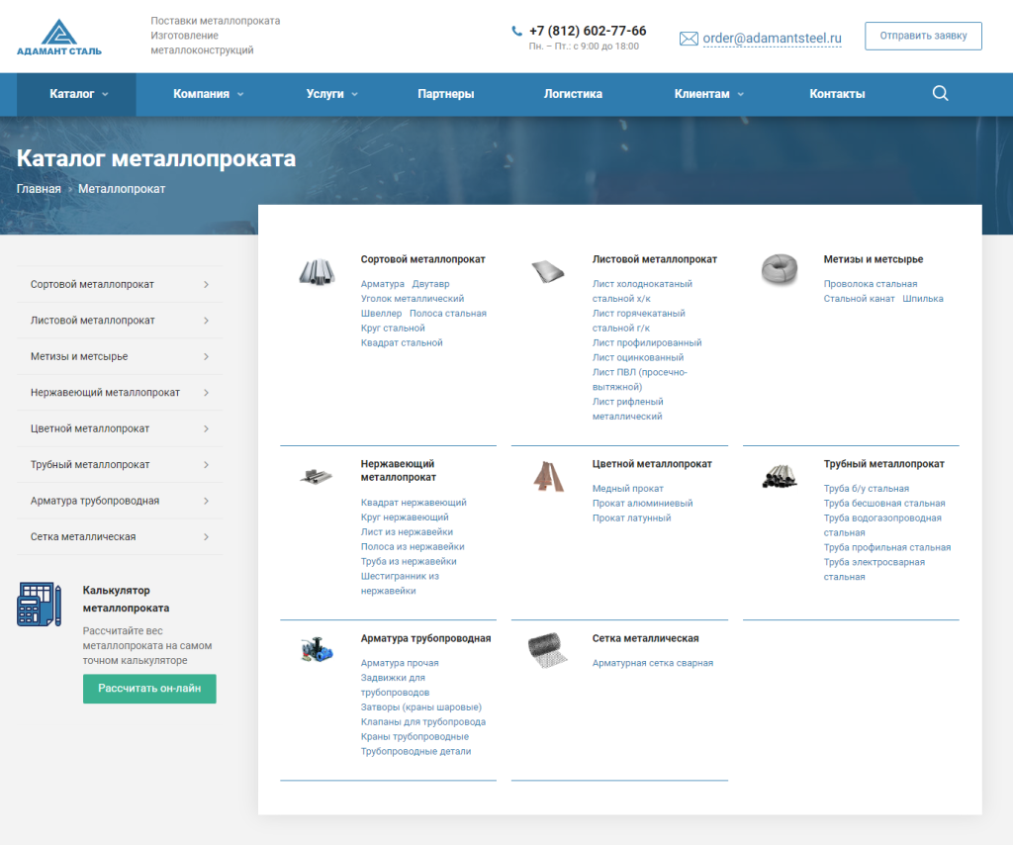Click the Цветной металлопрокат copper image

click(548, 476)
